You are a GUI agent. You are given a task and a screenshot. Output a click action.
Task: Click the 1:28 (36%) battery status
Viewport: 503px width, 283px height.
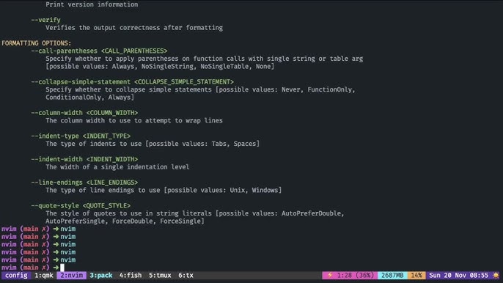[x=355, y=275]
